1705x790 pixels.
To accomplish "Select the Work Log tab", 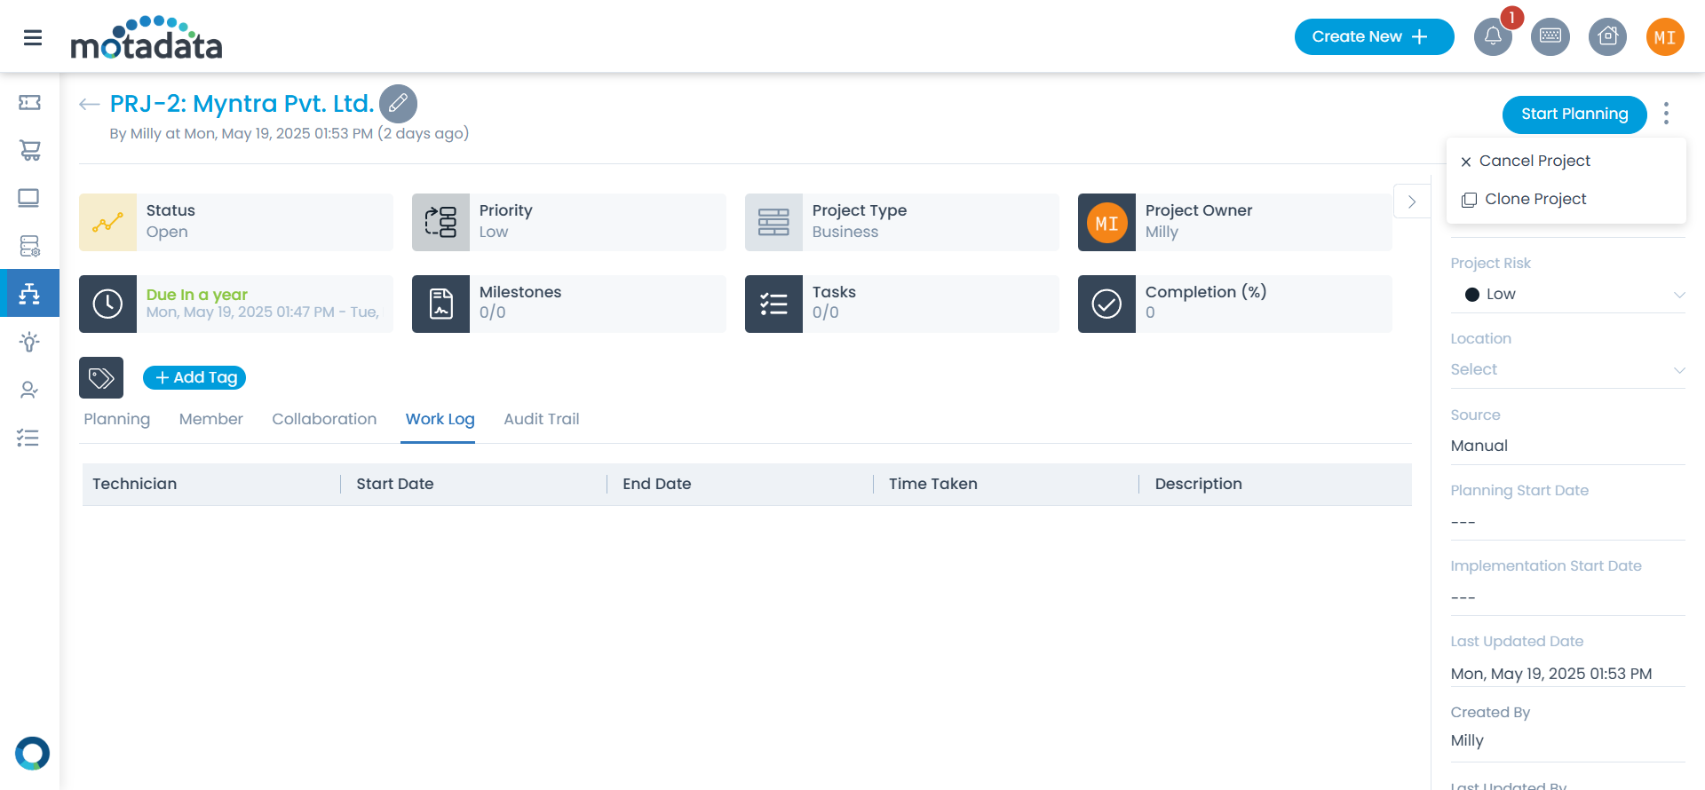I will [x=440, y=419].
